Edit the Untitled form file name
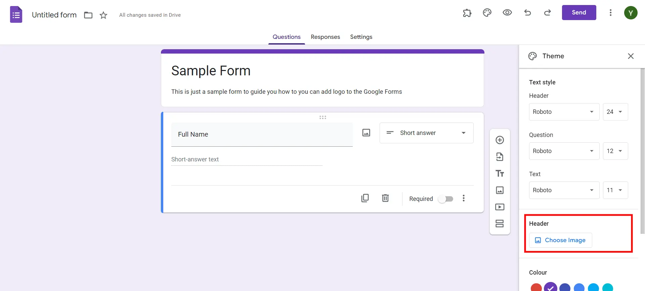Image resolution: width=645 pixels, height=291 pixels. click(54, 15)
